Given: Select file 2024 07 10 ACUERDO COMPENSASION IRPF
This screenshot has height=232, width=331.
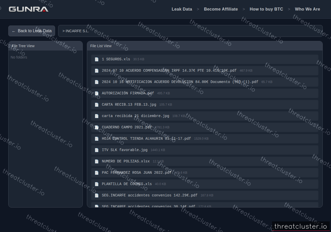Looking at the screenshot, I should (x=169, y=71).
